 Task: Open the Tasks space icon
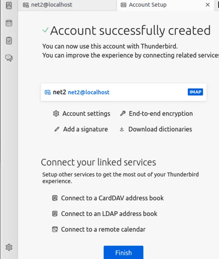(x=9, y=41)
